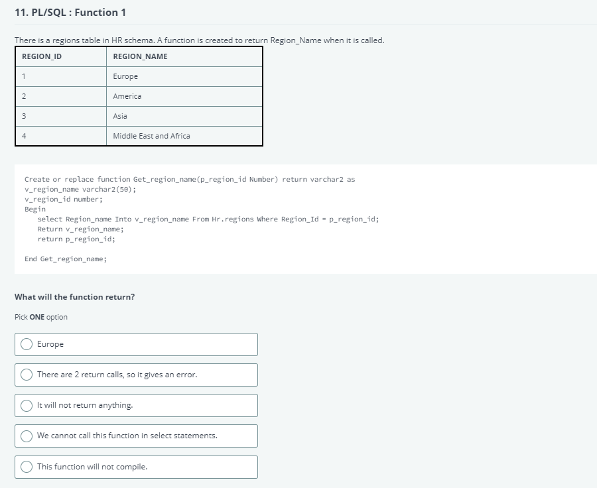Click the "Europe" cell in regions table
Viewport: 597px width, 488px height.
(184, 76)
